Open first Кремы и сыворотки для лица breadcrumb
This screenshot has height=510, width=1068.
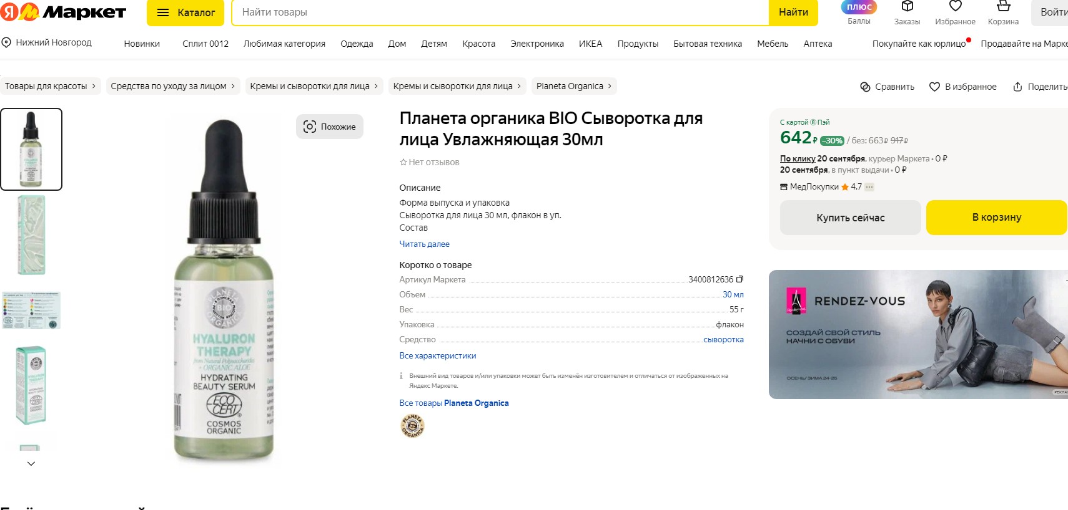coord(314,86)
